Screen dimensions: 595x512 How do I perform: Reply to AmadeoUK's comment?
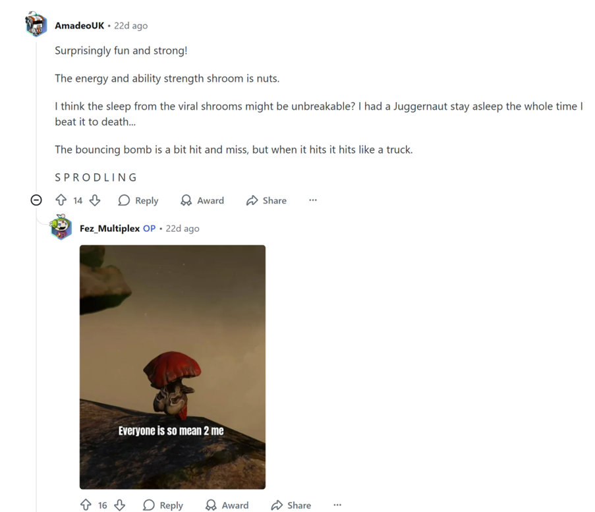138,200
